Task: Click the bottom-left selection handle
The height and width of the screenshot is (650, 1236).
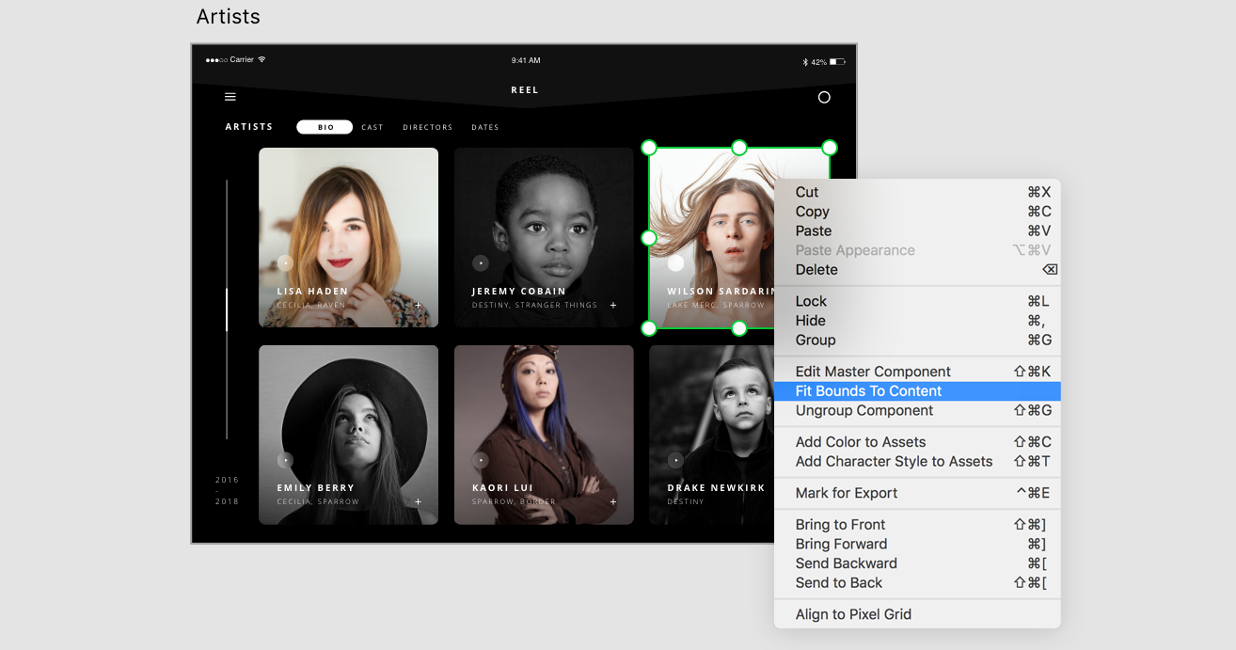Action: tap(649, 327)
